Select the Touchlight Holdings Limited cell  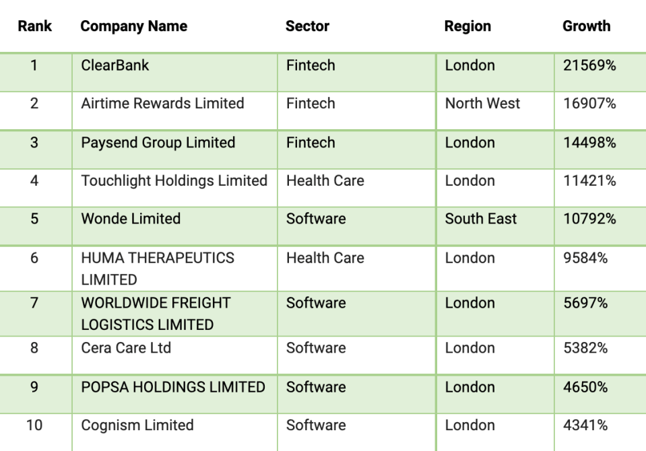[x=174, y=180]
